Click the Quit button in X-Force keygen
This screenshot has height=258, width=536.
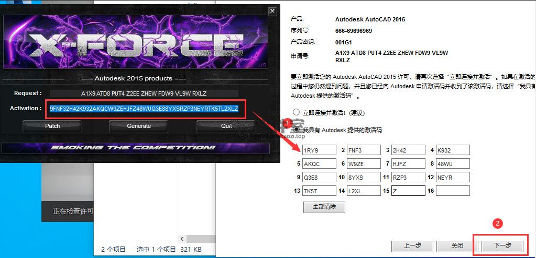[226, 126]
